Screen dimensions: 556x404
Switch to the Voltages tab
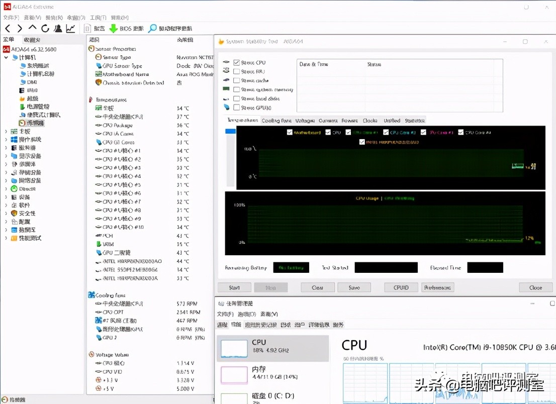click(x=305, y=121)
